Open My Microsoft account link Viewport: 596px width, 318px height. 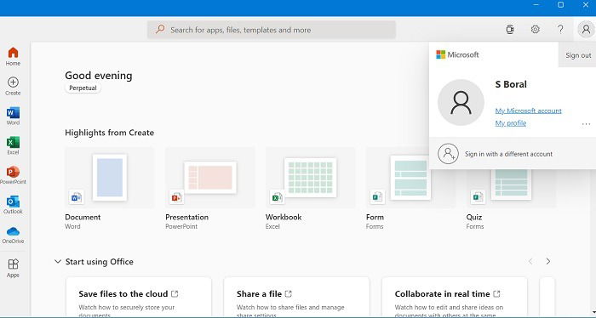pos(528,111)
